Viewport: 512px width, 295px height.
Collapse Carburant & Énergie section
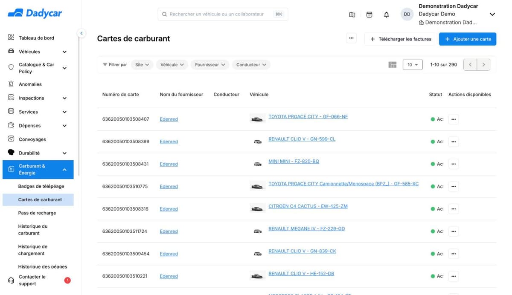click(64, 170)
